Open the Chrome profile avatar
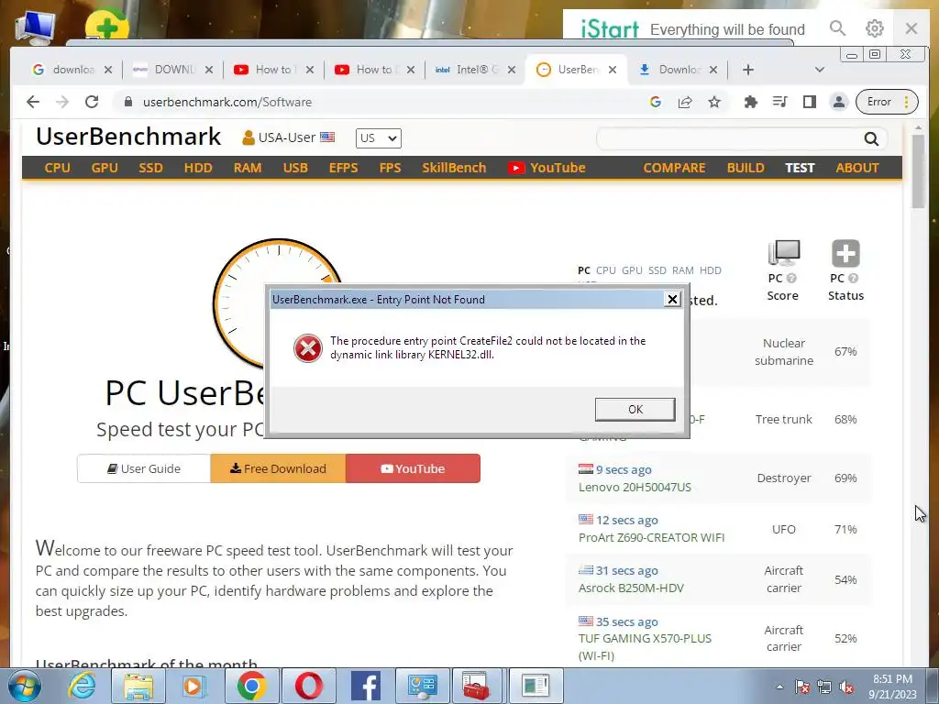The width and height of the screenshot is (939, 704). pos(839,102)
